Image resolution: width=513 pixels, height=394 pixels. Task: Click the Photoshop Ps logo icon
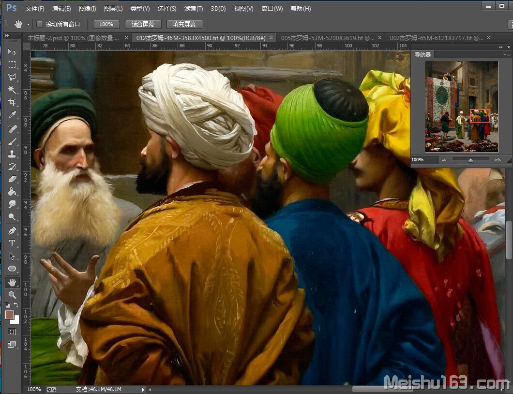point(12,8)
